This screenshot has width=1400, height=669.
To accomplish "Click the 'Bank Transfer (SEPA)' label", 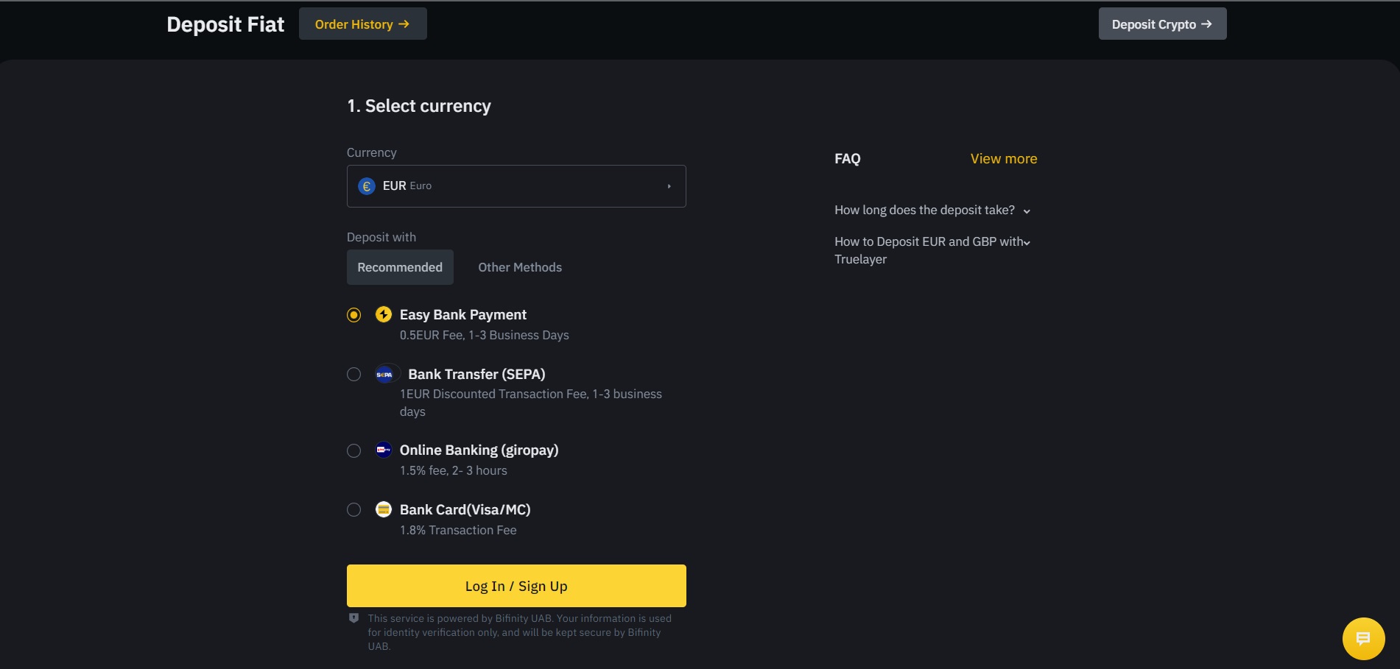I will click(x=476, y=375).
